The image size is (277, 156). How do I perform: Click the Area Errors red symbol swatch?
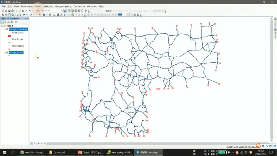[x=9, y=36]
